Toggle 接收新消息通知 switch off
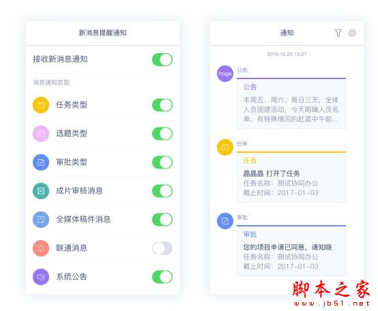The image size is (378, 311). [162, 59]
